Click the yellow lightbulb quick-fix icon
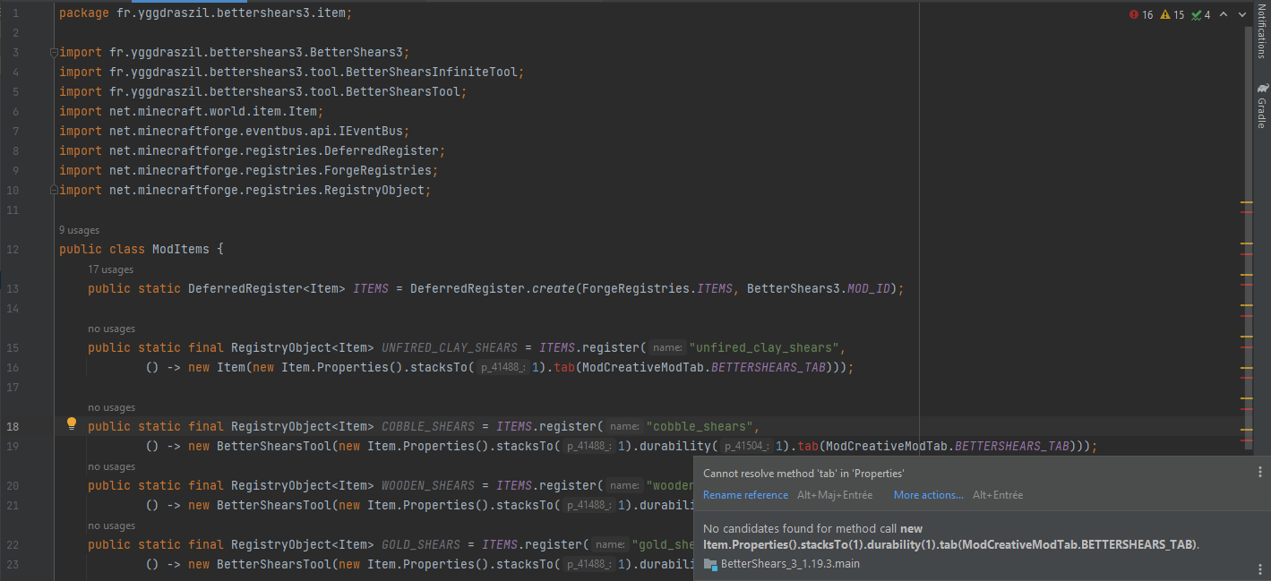This screenshot has height=581, width=1271. [72, 424]
